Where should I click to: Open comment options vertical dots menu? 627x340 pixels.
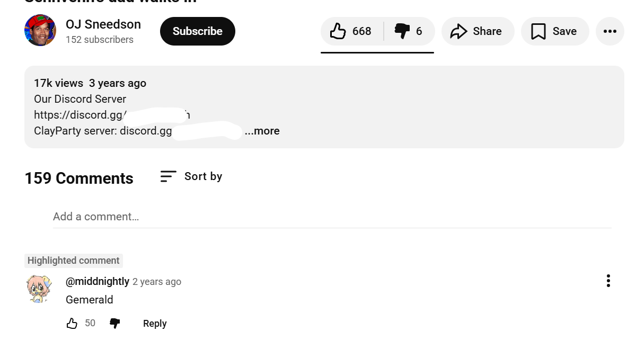point(608,281)
